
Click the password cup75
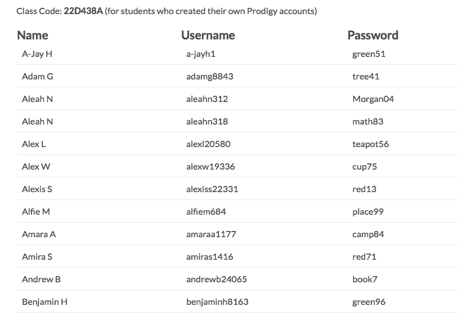click(365, 167)
